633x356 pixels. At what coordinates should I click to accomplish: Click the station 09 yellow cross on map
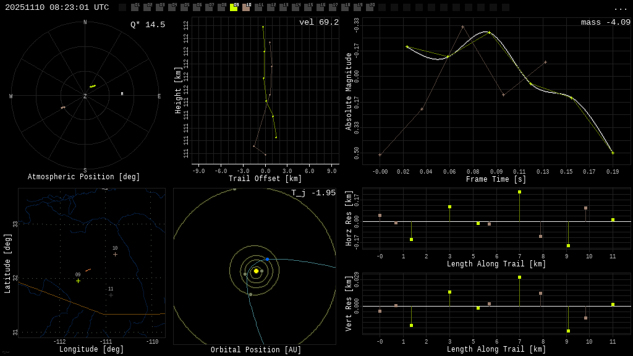point(78,281)
